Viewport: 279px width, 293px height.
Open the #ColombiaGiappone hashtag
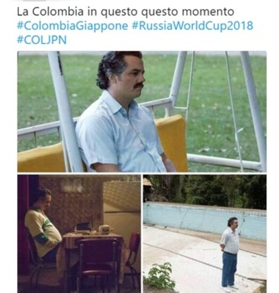(72, 26)
